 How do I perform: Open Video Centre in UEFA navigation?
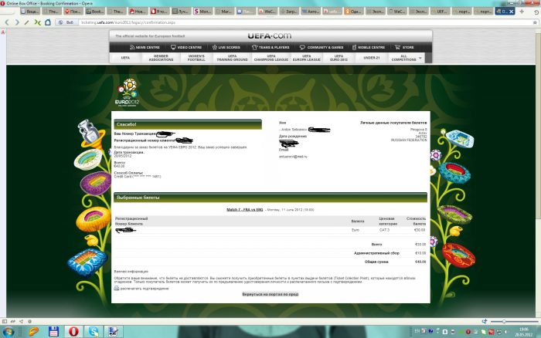point(186,47)
